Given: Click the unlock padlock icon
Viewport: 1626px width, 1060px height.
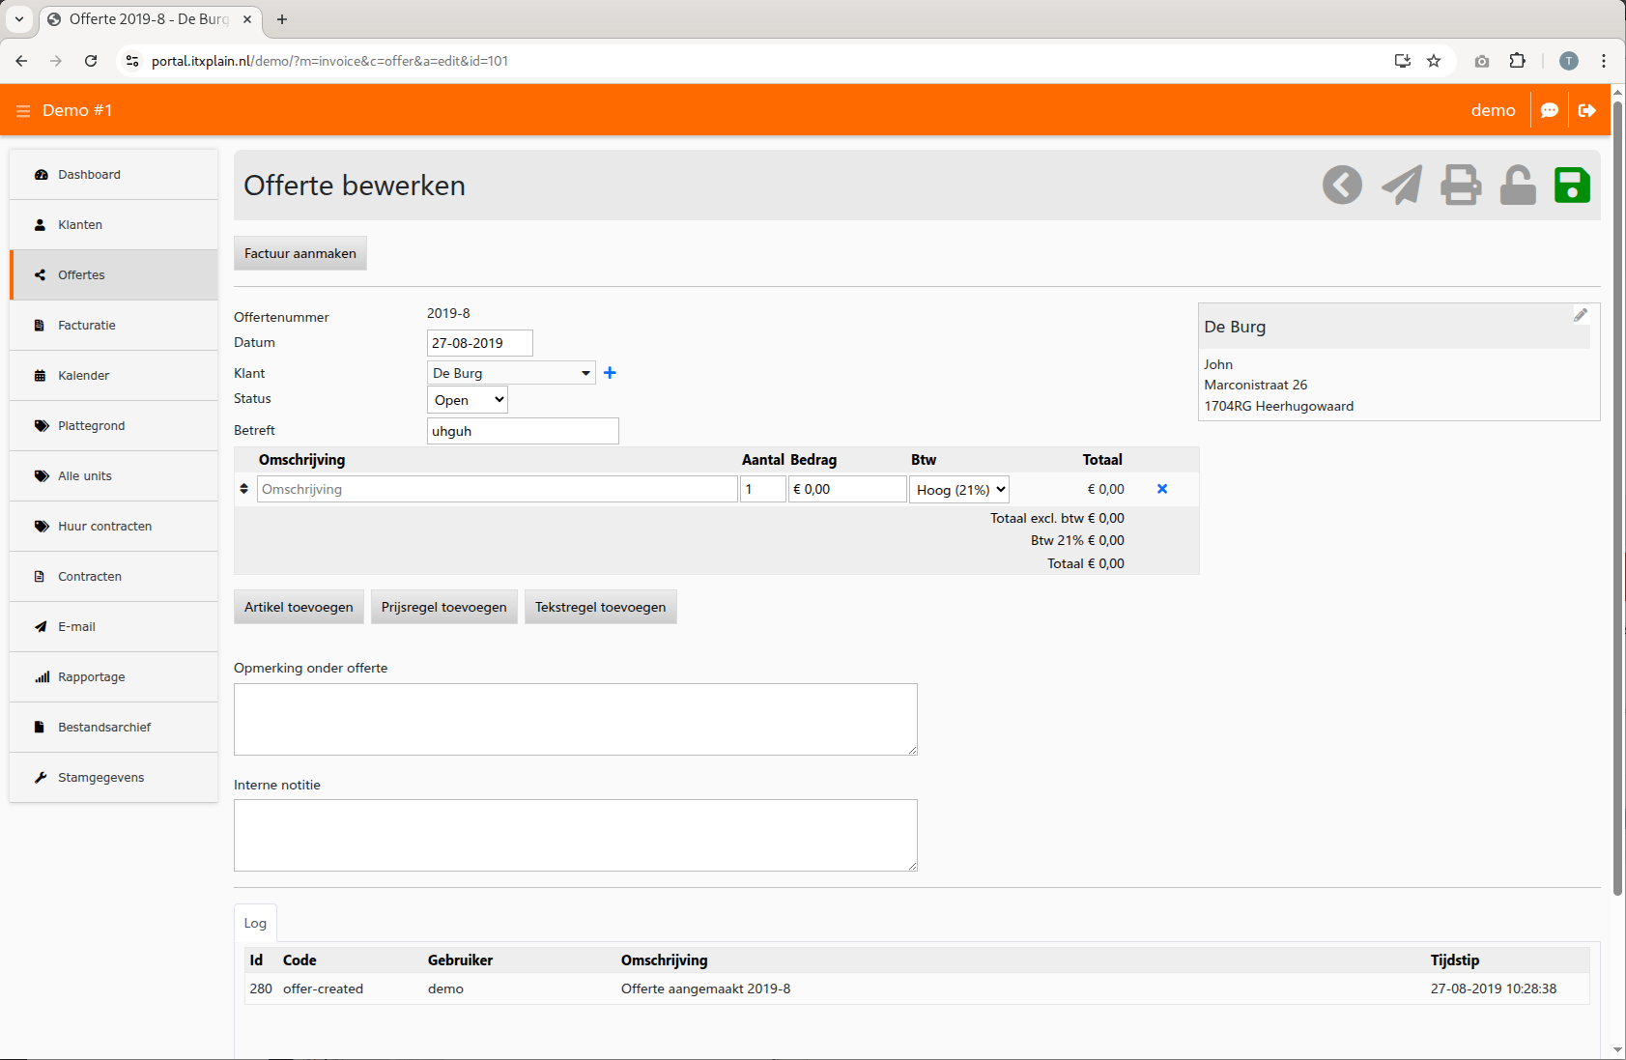Looking at the screenshot, I should click(x=1517, y=186).
